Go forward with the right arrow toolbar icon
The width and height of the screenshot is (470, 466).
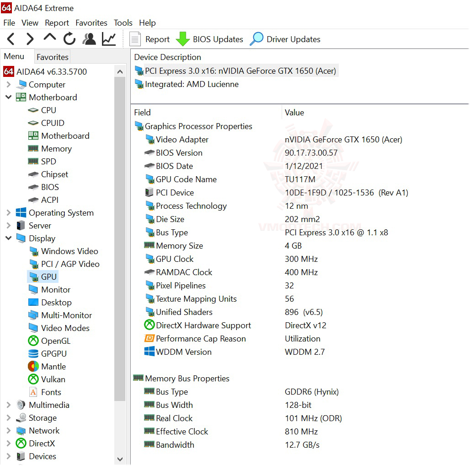pos(30,39)
